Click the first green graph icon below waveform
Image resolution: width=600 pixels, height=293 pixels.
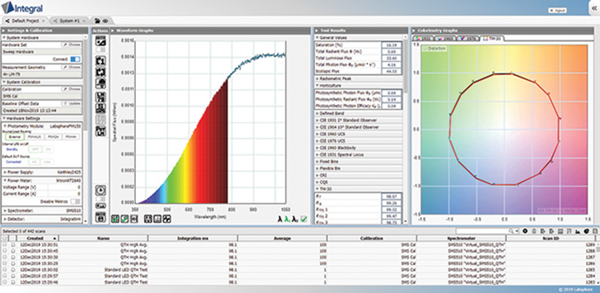point(115,219)
